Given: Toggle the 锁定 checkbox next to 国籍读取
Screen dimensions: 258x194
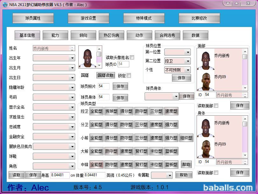Looking at the screenshot, I should pyautogui.click(x=129, y=76).
